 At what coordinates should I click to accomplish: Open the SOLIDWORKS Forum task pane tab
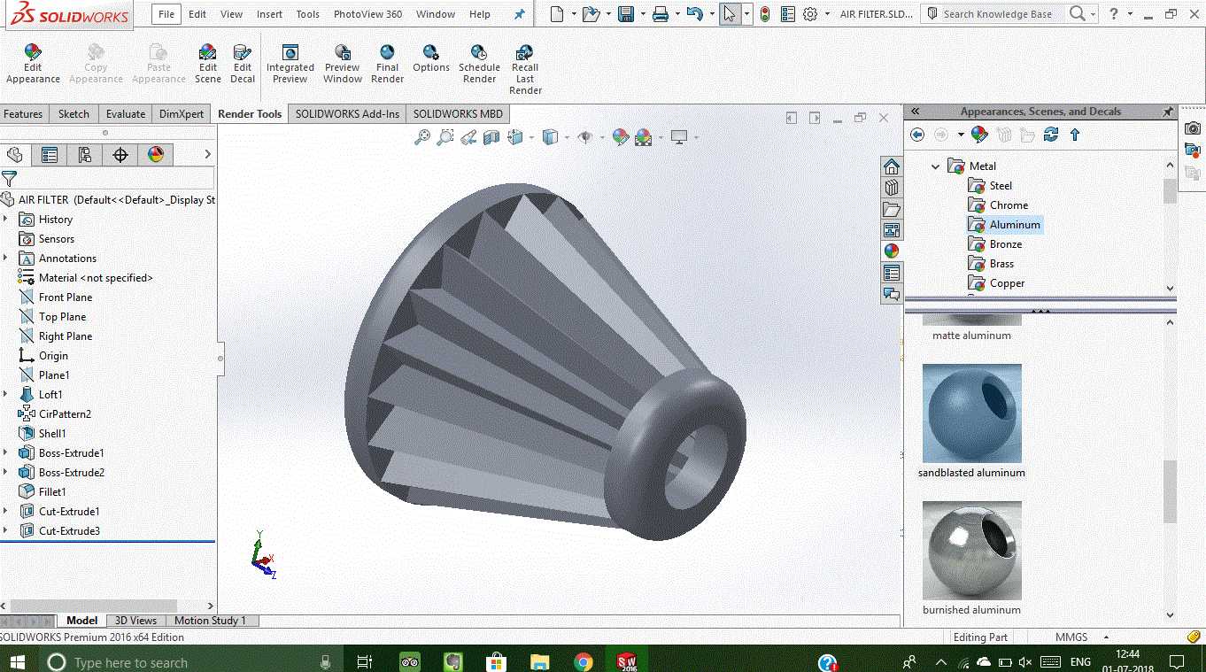[892, 294]
